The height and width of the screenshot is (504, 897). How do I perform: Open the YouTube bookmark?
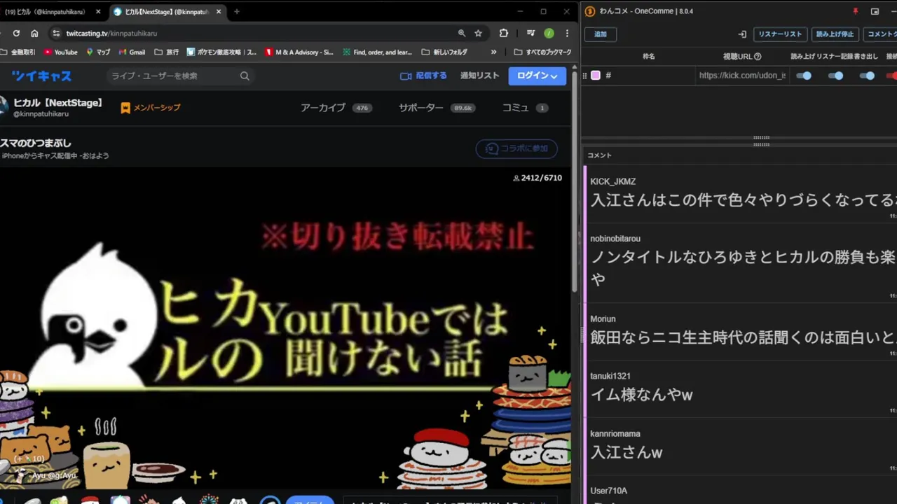pyautogui.click(x=60, y=52)
